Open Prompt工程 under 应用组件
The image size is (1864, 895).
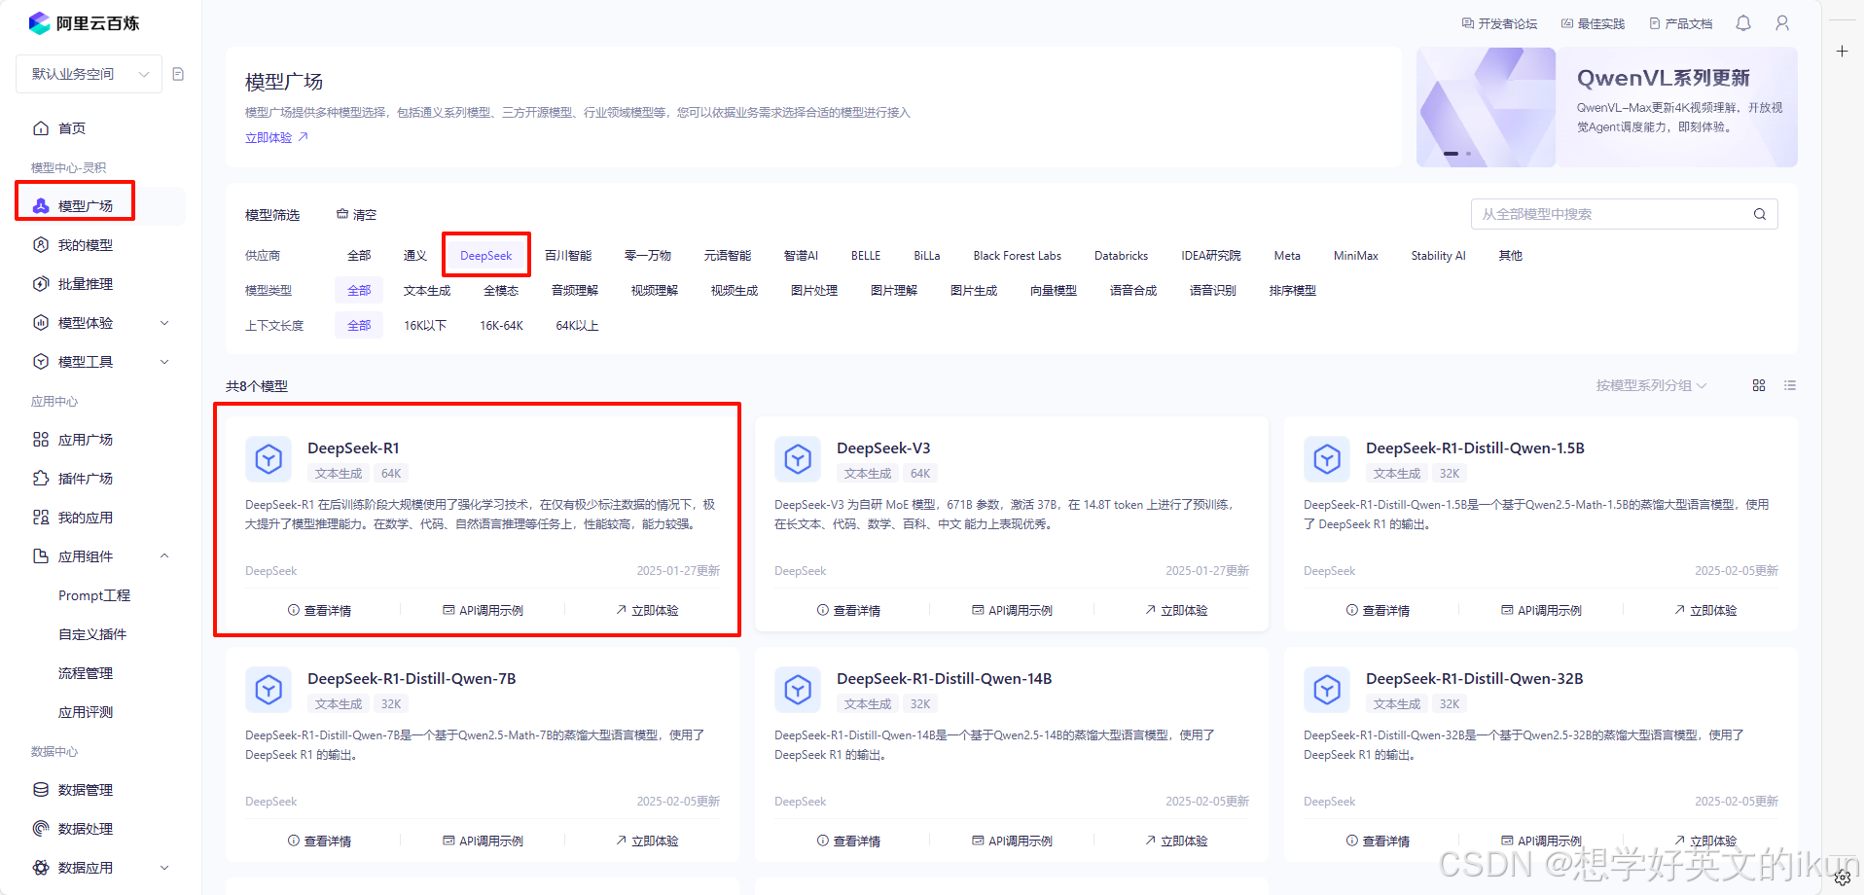point(94,595)
